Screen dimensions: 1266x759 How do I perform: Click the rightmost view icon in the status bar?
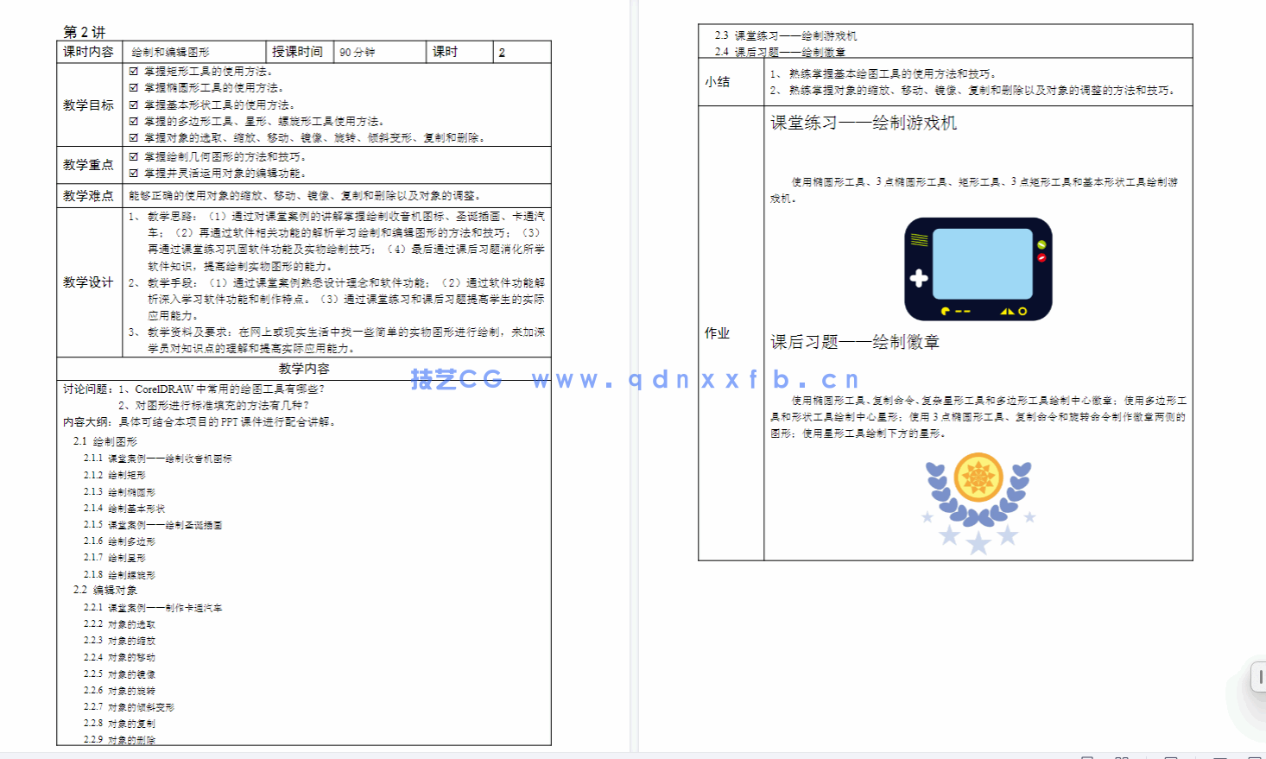[1257, 756]
